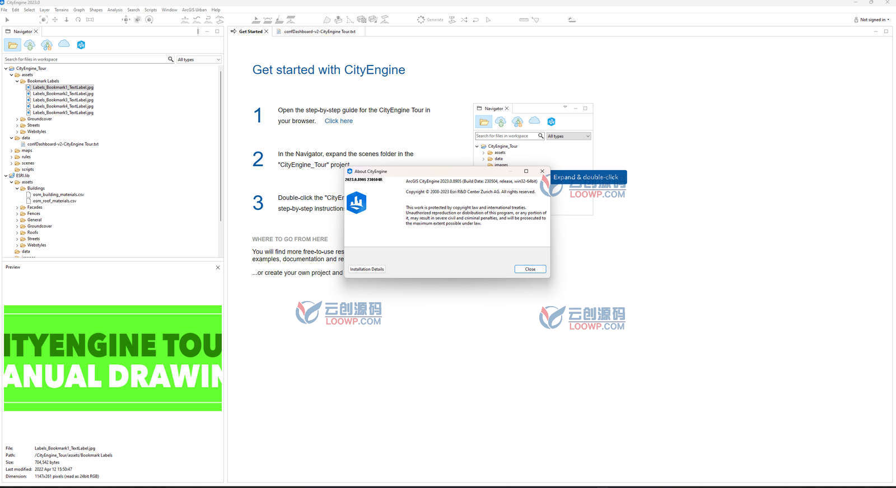Image resolution: width=896 pixels, height=488 pixels.
Task: Activate the Rotate tool in the toolbar
Action: click(78, 20)
